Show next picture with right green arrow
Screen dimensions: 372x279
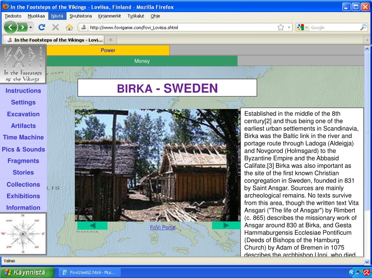coord(226,225)
